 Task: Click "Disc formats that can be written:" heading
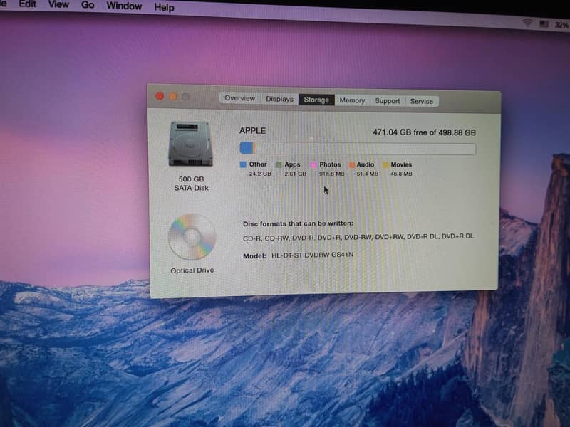click(298, 223)
